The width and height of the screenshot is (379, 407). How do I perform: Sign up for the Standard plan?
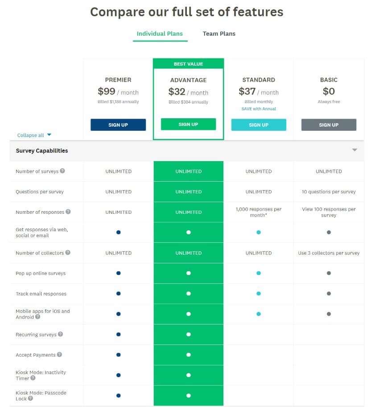(x=259, y=125)
